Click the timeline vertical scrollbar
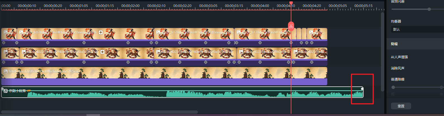 click(383, 52)
